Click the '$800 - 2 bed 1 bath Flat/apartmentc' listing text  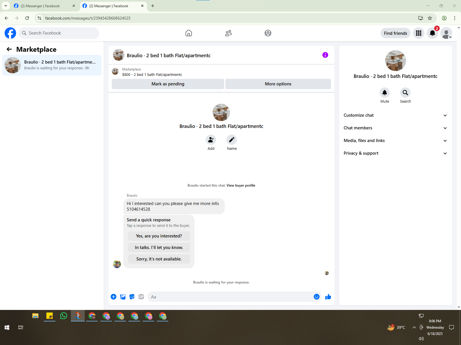(x=152, y=74)
